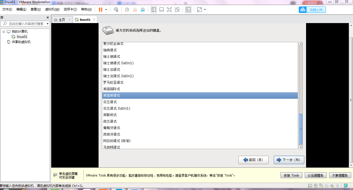The image size is (353, 190).
Task: Click the Unity mode toolbar icon
Action: [x=177, y=10]
